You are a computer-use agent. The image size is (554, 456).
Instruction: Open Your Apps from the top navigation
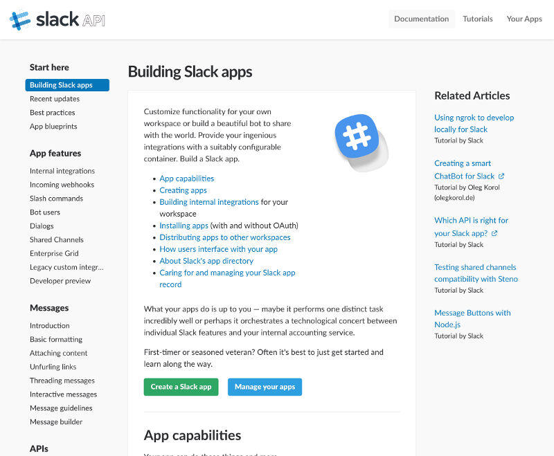(524, 19)
